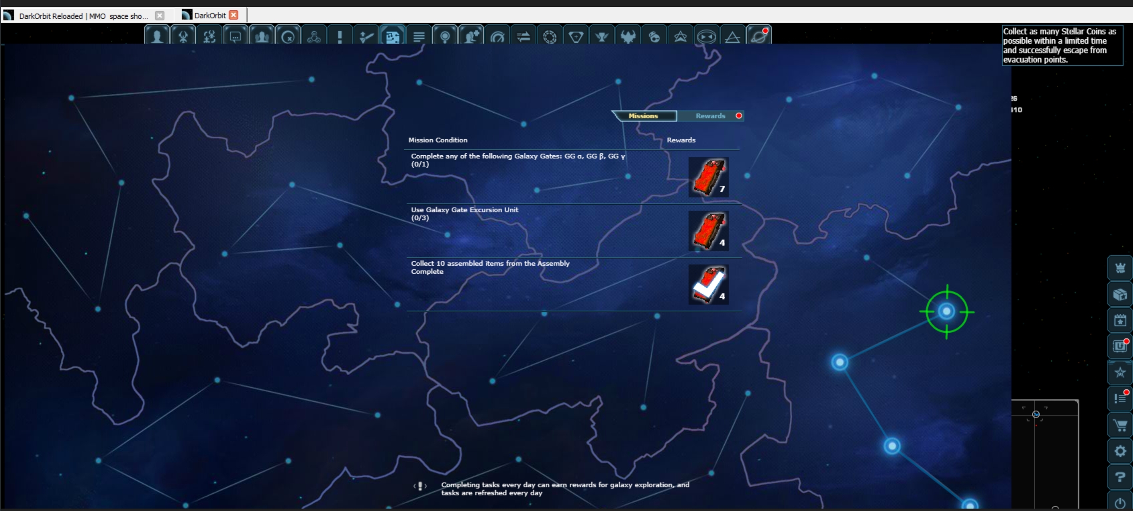Open the vault safe icon with notification
This screenshot has width=1133, height=511.
1120,346
